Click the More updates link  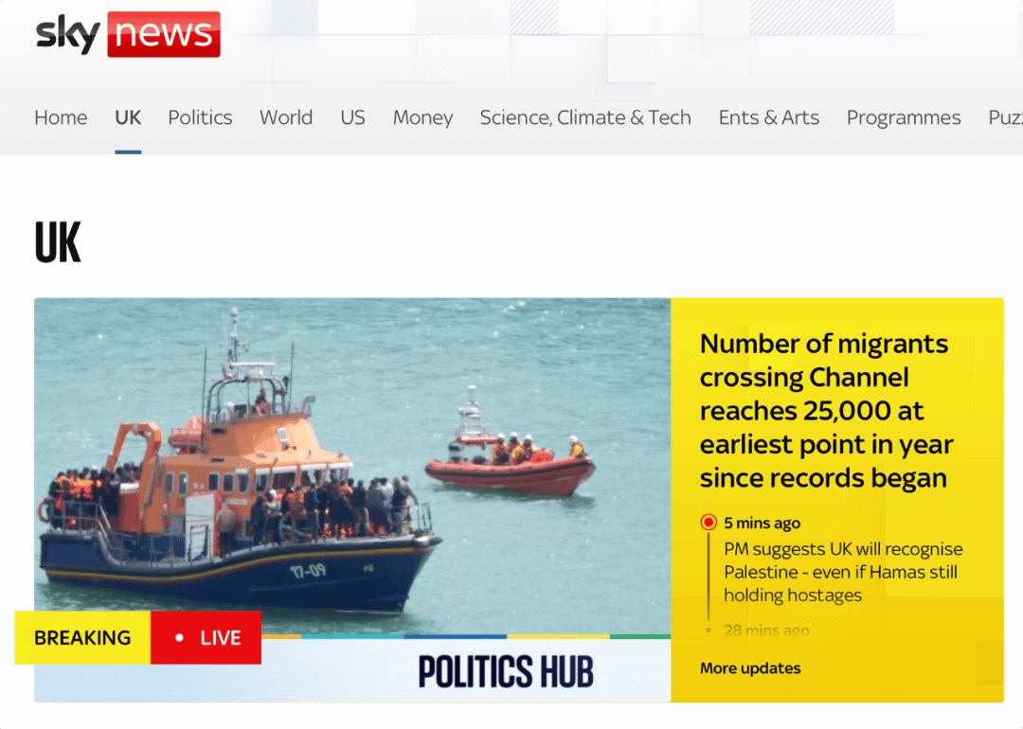750,668
